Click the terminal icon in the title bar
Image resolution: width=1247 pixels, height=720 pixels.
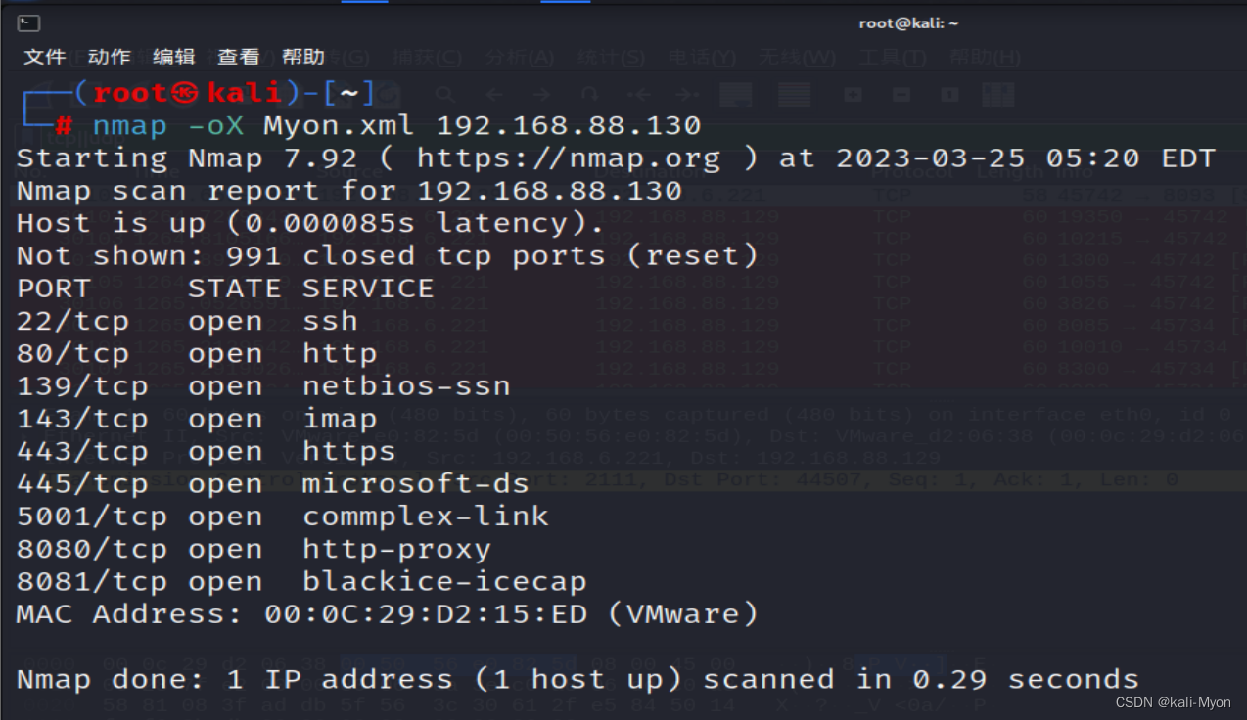pyautogui.click(x=28, y=22)
